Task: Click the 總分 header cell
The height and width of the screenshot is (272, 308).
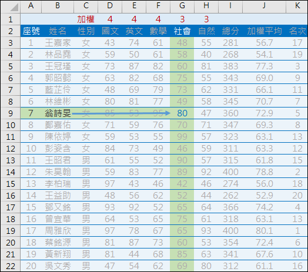Action: tap(230, 31)
